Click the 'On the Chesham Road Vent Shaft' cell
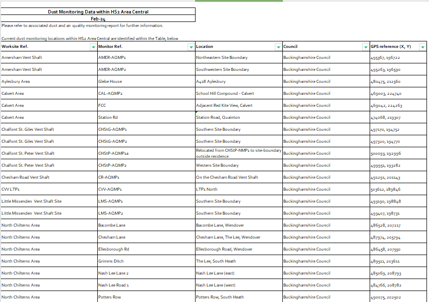 tap(227, 177)
